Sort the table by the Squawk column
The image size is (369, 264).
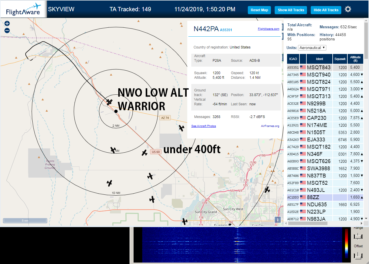[340, 59]
